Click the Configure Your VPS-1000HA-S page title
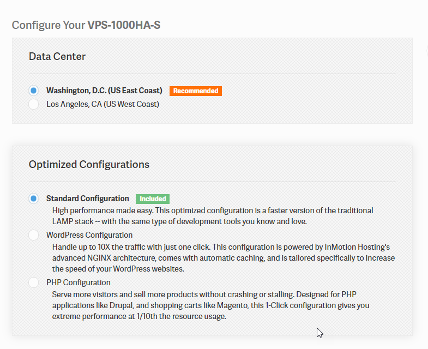The height and width of the screenshot is (349, 428). point(86,25)
